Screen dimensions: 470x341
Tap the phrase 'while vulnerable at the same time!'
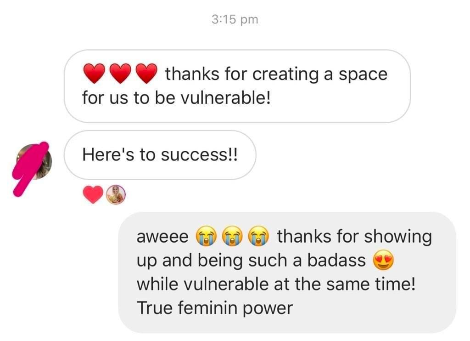click(x=276, y=284)
